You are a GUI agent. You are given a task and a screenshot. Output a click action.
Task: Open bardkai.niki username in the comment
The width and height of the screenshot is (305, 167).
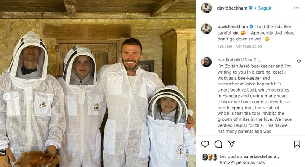click(230, 60)
